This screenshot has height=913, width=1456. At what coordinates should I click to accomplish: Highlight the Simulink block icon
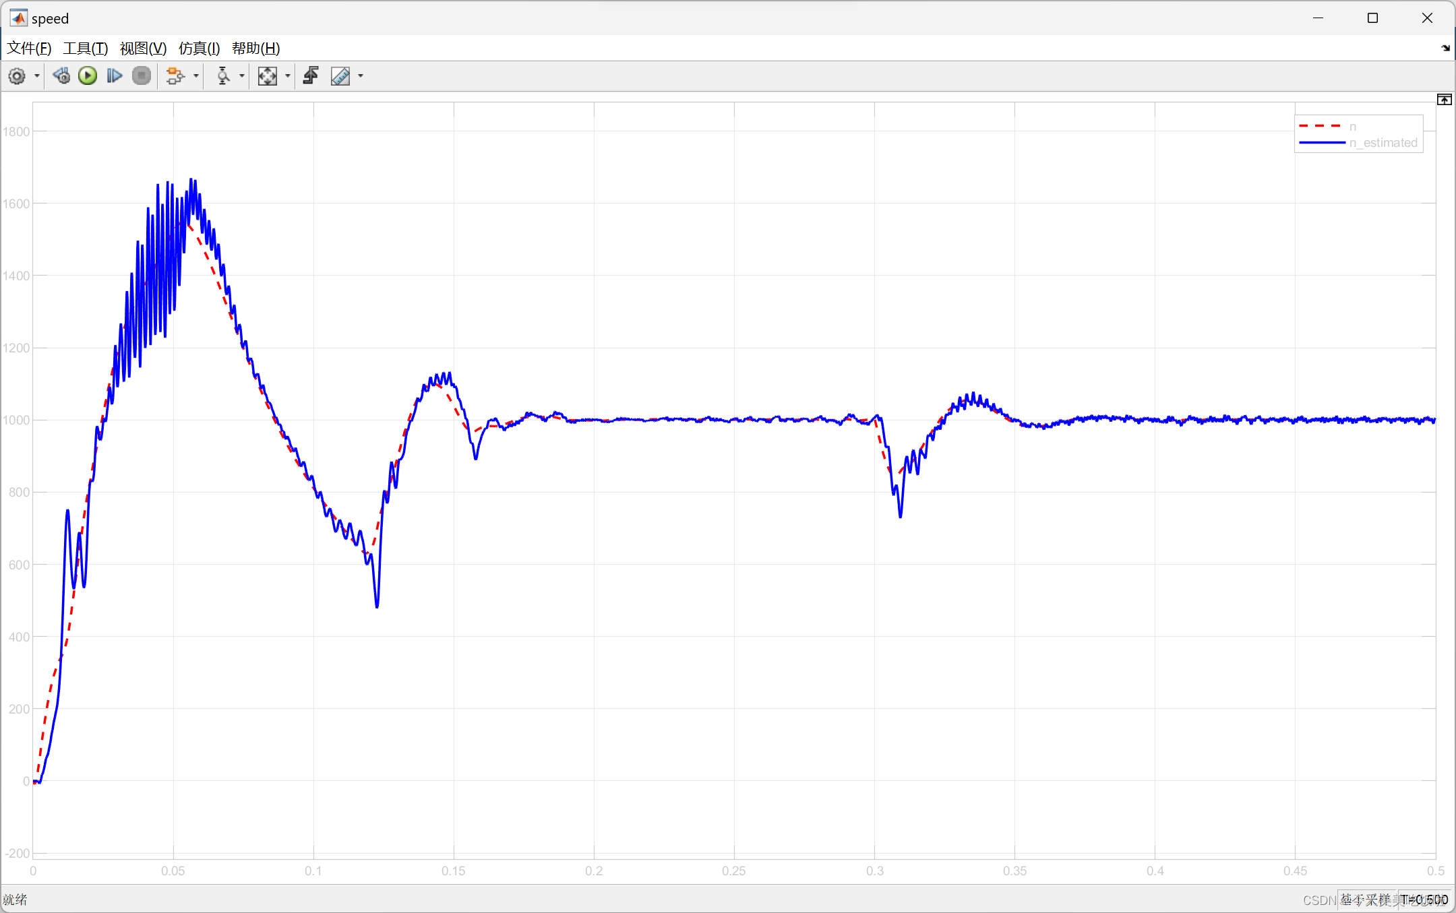tap(175, 76)
